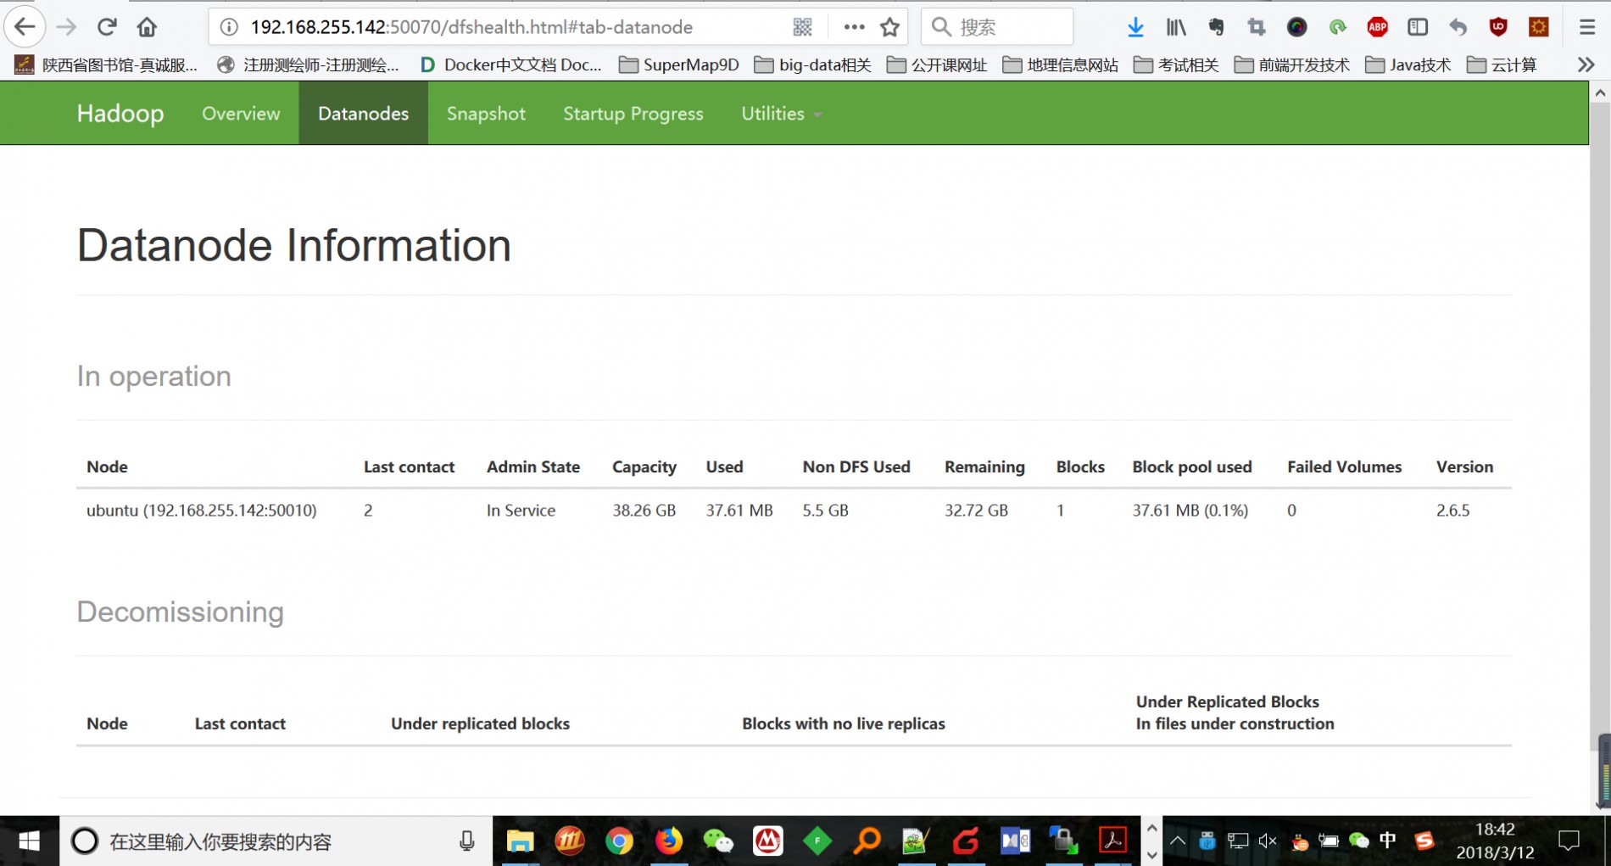Click the undo arrow toolbar icon
This screenshot has width=1611, height=866.
pos(1458,27)
